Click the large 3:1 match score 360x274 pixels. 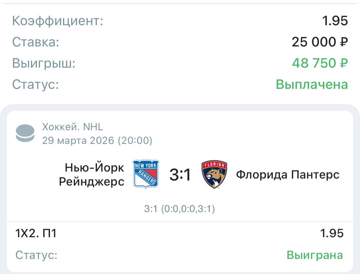click(x=180, y=175)
